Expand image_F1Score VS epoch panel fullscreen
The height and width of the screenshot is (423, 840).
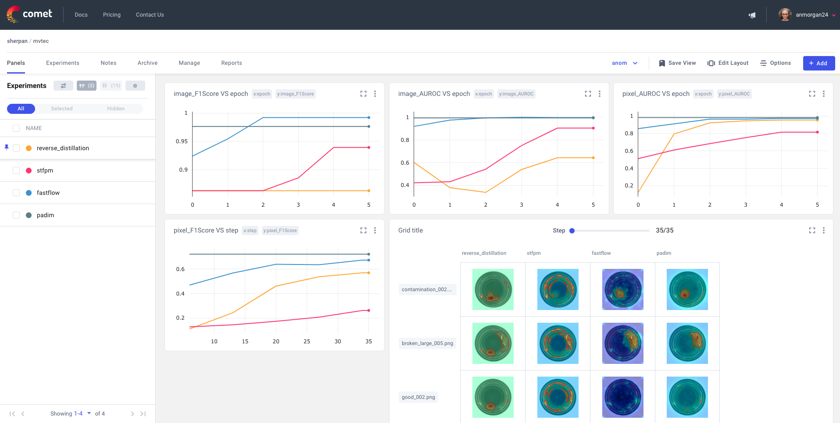(363, 94)
